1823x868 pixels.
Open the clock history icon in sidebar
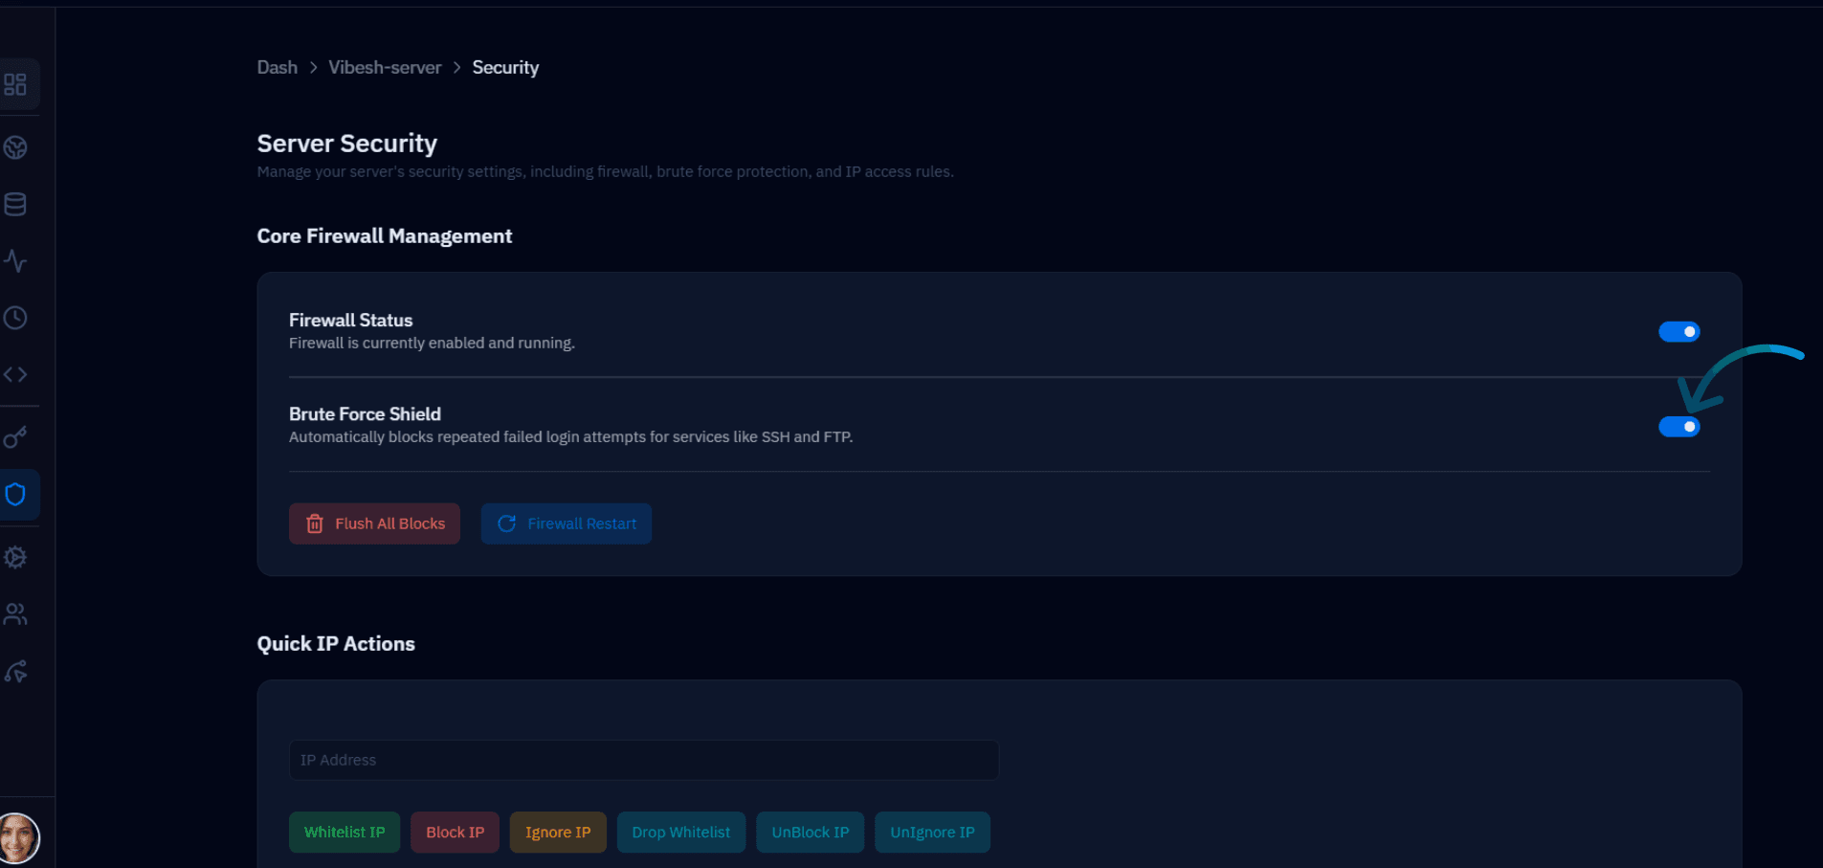(x=15, y=318)
